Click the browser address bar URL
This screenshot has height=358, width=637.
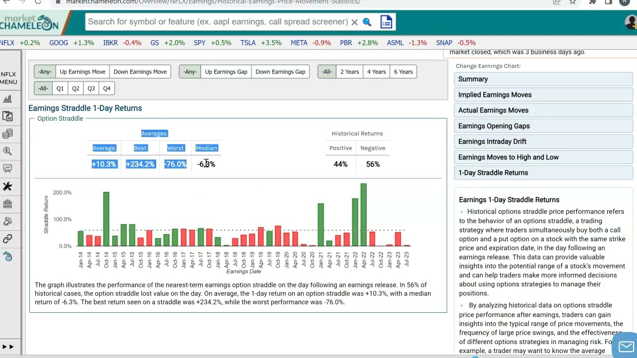pyautogui.click(x=213, y=2)
